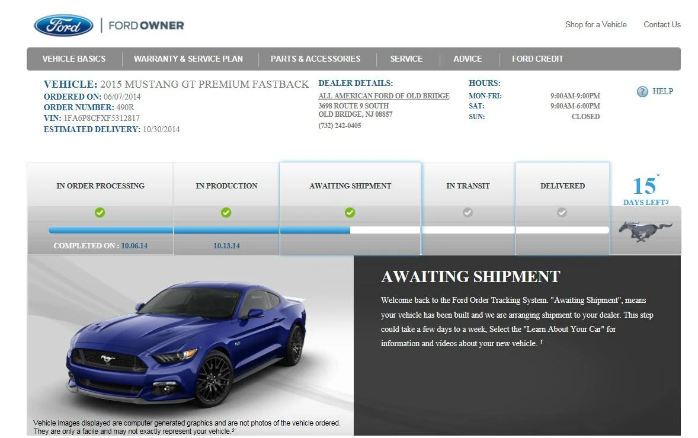Open the Vehicle Basics menu
The width and height of the screenshot is (698, 438).
pos(74,59)
